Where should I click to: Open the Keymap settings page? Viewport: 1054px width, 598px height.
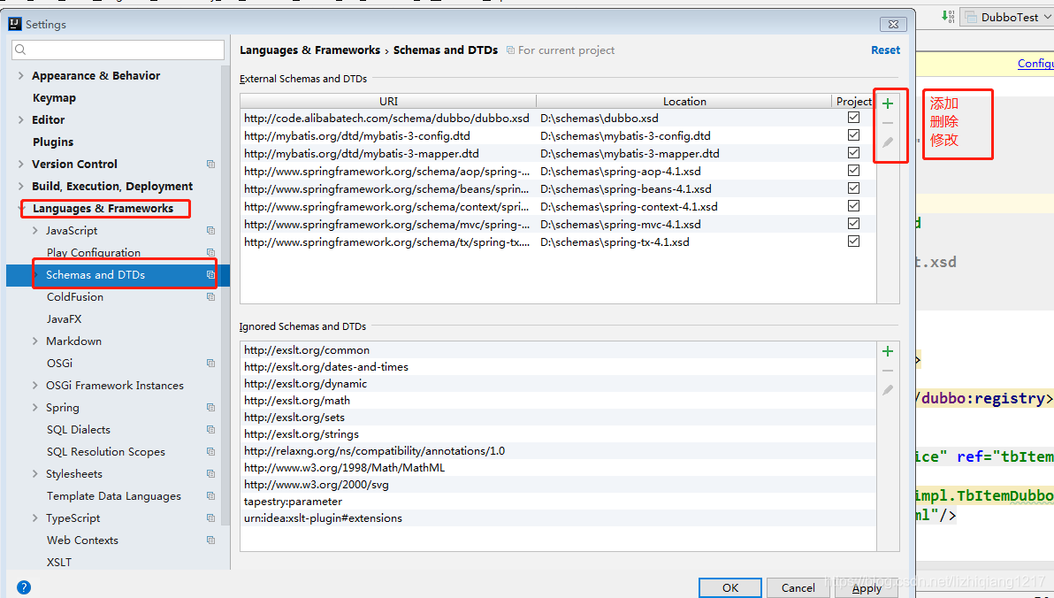point(55,97)
